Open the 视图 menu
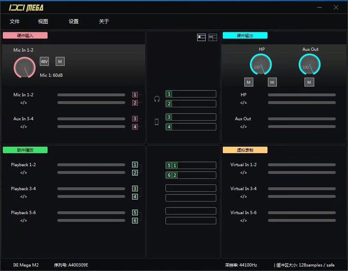The height and width of the screenshot is (271, 348). [43, 21]
